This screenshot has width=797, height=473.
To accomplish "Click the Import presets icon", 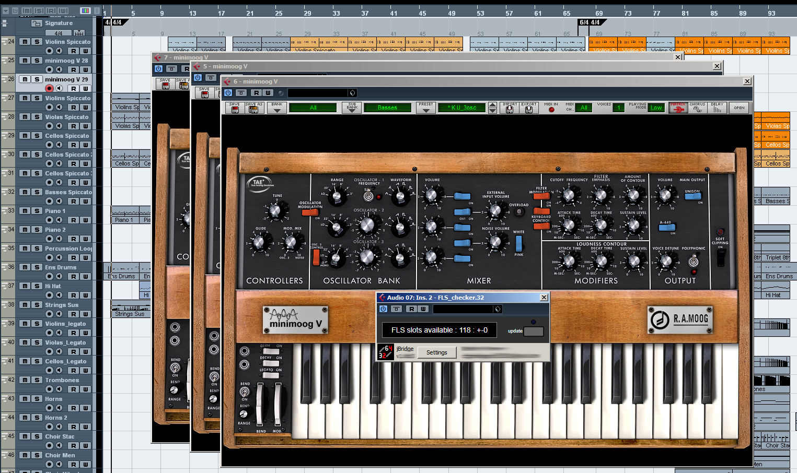I will coord(510,108).
